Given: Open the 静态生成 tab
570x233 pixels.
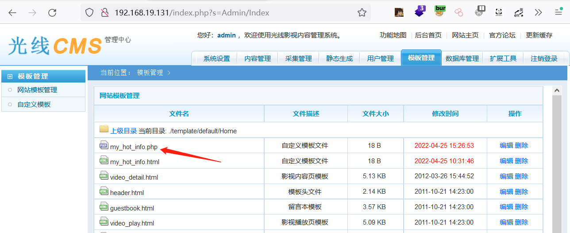Looking at the screenshot, I should click(x=339, y=59).
